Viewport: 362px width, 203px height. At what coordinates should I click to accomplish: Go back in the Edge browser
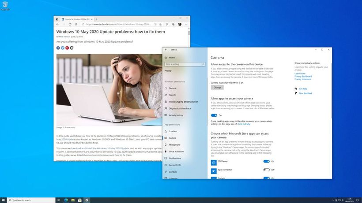click(58, 24)
